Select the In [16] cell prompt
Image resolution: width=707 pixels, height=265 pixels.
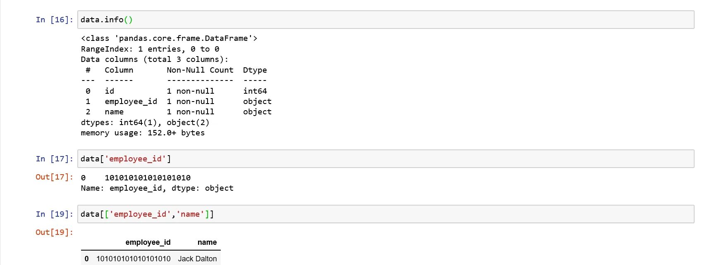click(54, 20)
